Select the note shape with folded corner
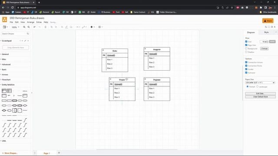 tap(20, 110)
